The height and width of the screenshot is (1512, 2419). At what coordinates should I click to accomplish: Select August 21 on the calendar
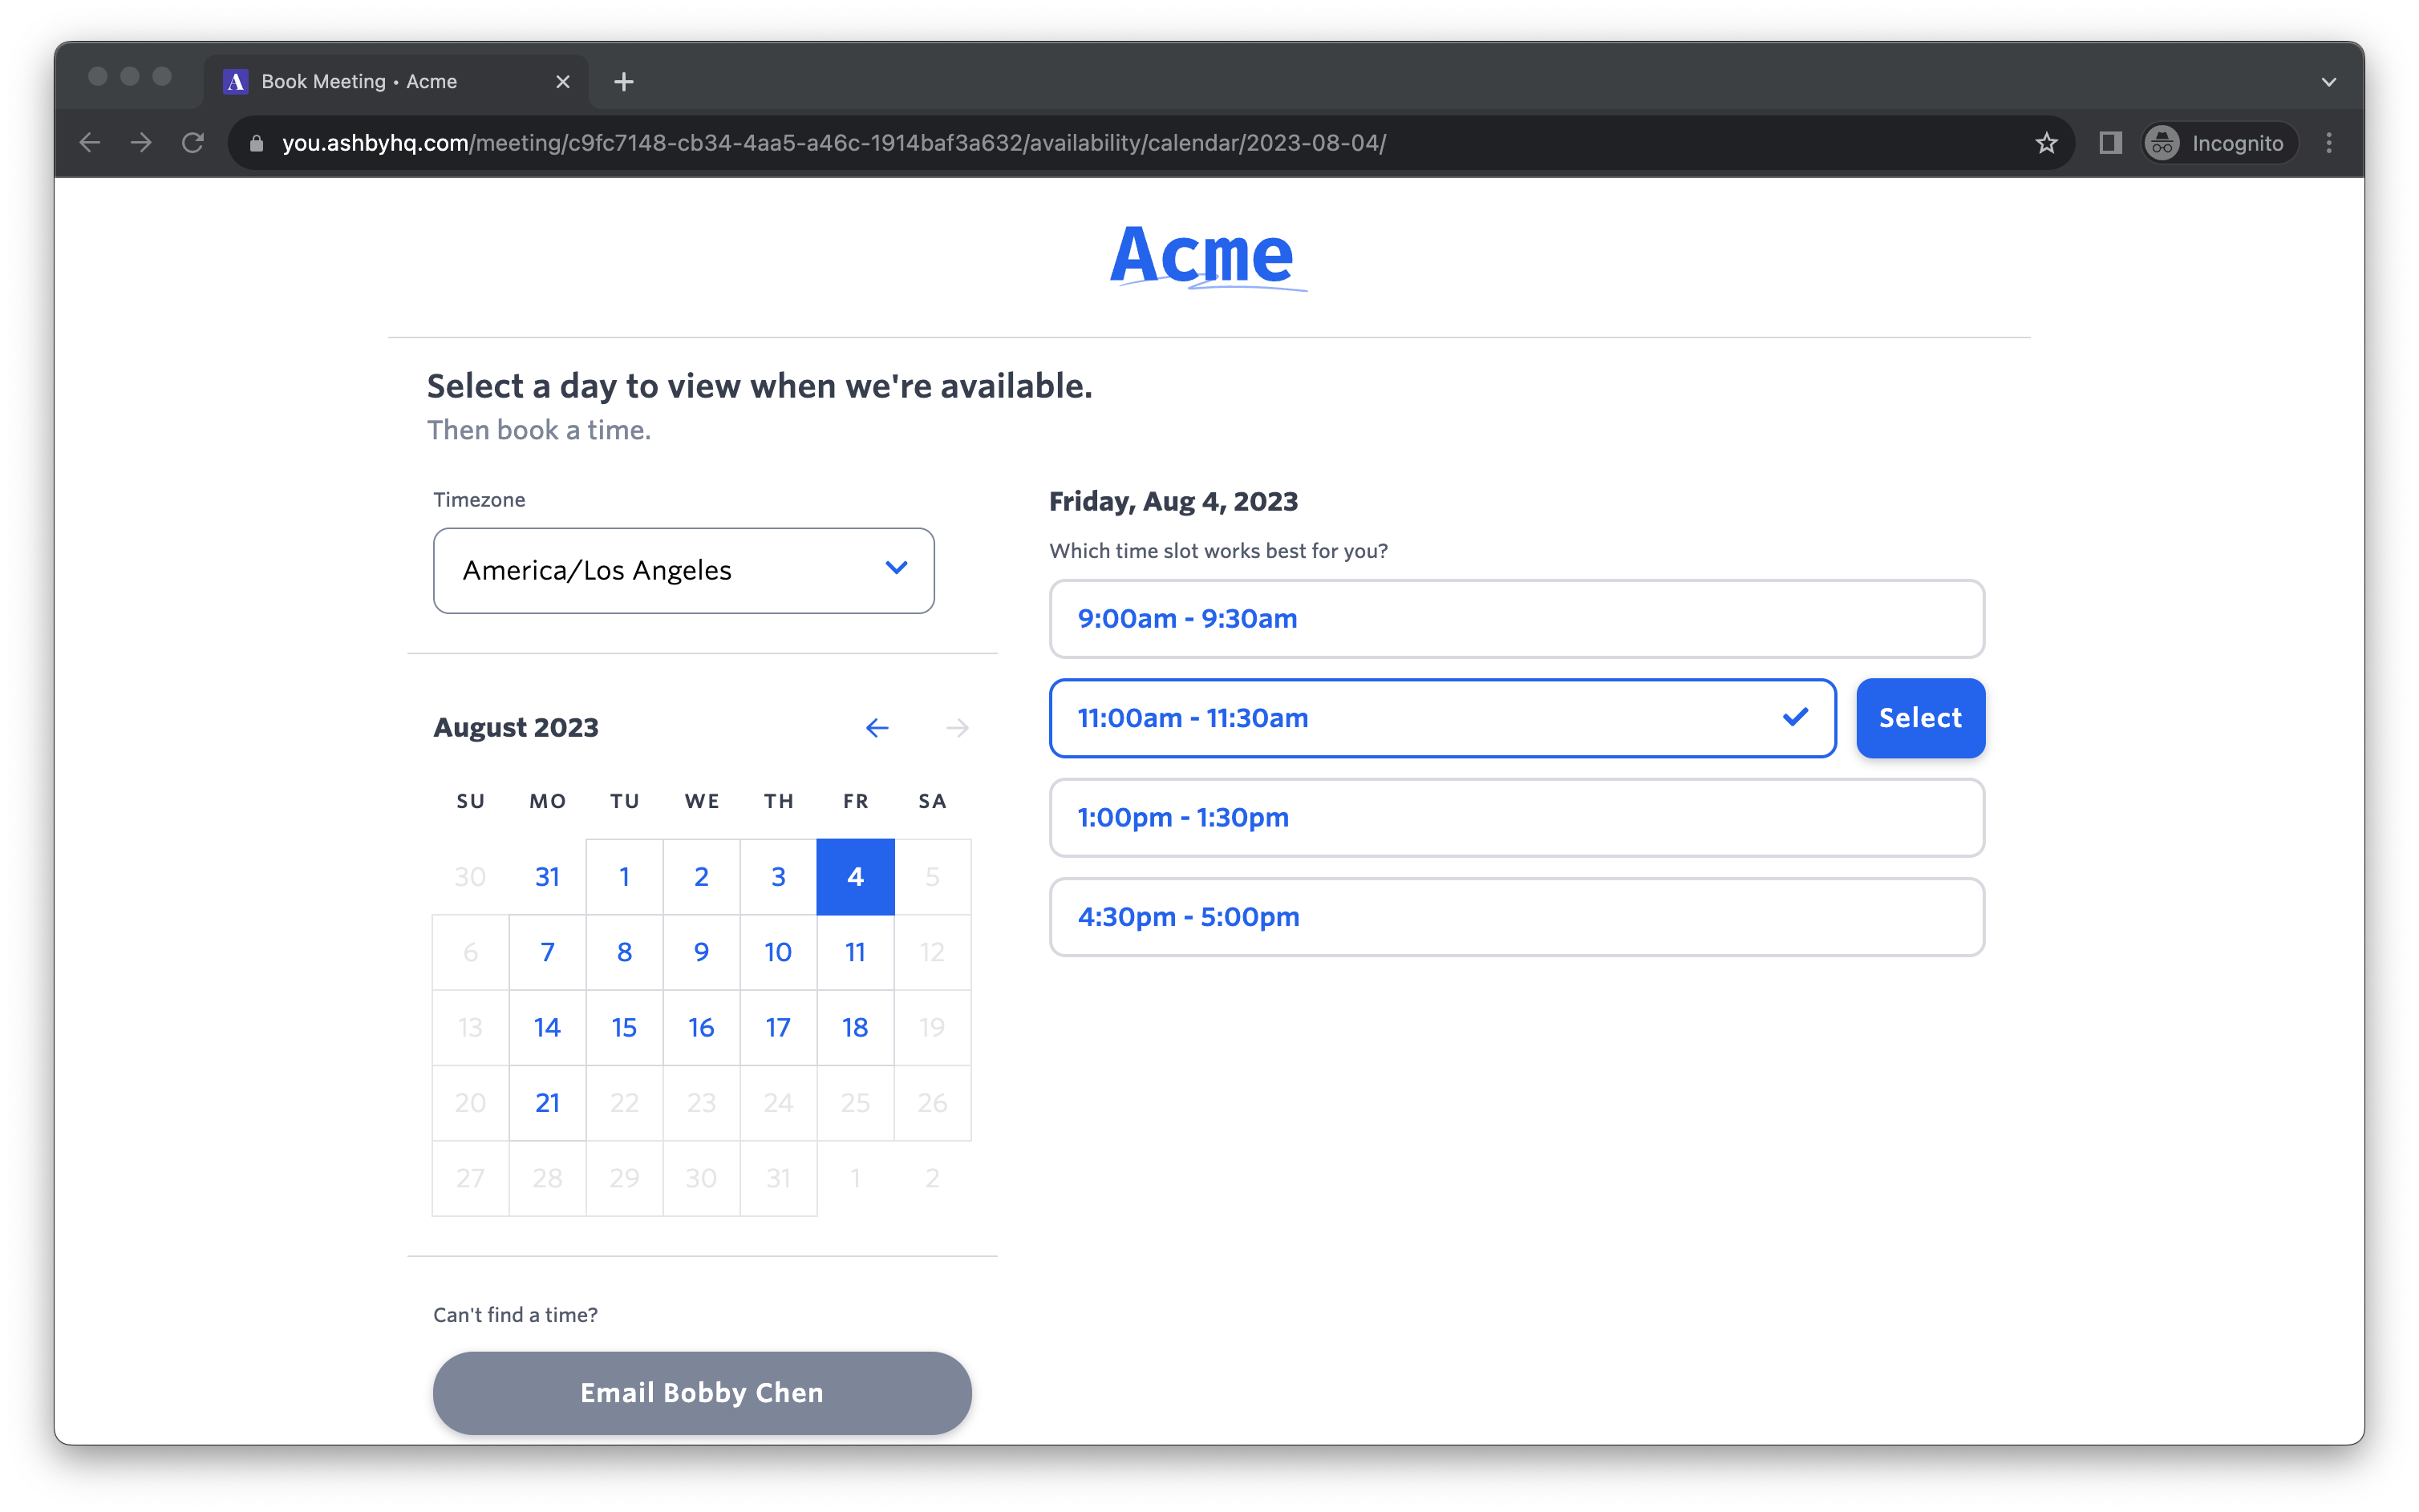pos(547,1103)
